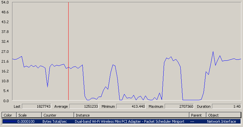This screenshot has width=243, height=127.
Task: Click the Network Interface object cell
Action: pos(221,121)
